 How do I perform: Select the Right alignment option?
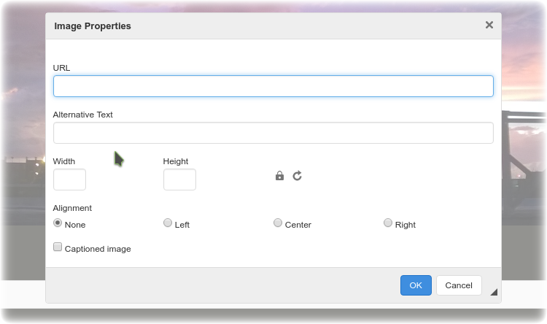387,223
